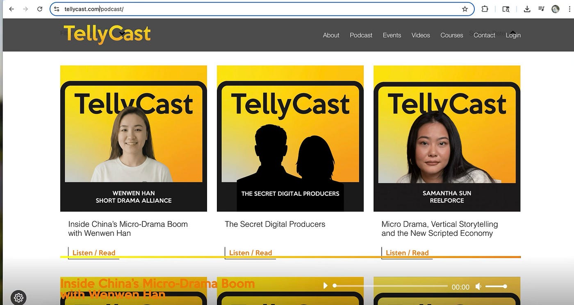The width and height of the screenshot is (574, 305).
Task: Adjust the audio player volume slider
Action: tap(497, 287)
